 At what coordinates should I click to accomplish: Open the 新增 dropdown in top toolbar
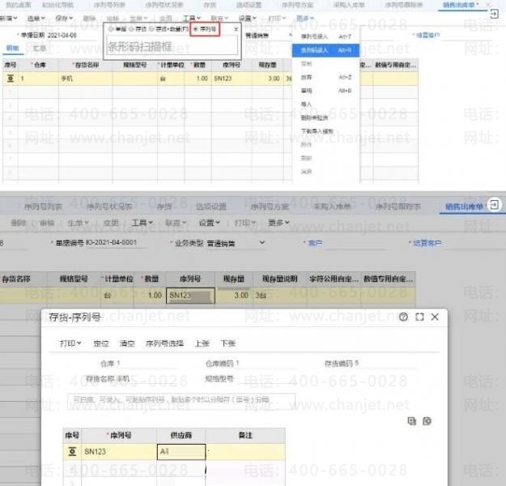click(x=9, y=18)
